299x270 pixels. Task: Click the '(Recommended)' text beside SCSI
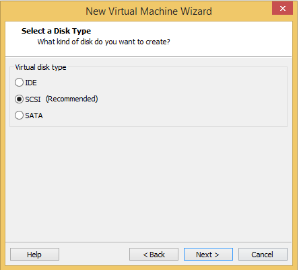(x=72, y=99)
